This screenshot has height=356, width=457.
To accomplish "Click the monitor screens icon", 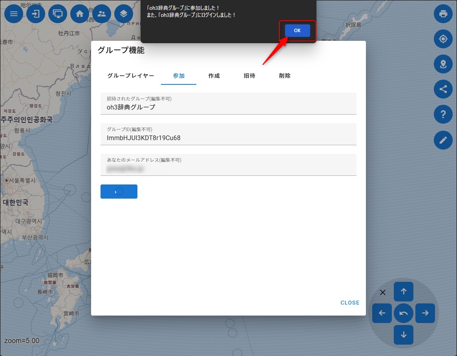I will (x=58, y=14).
